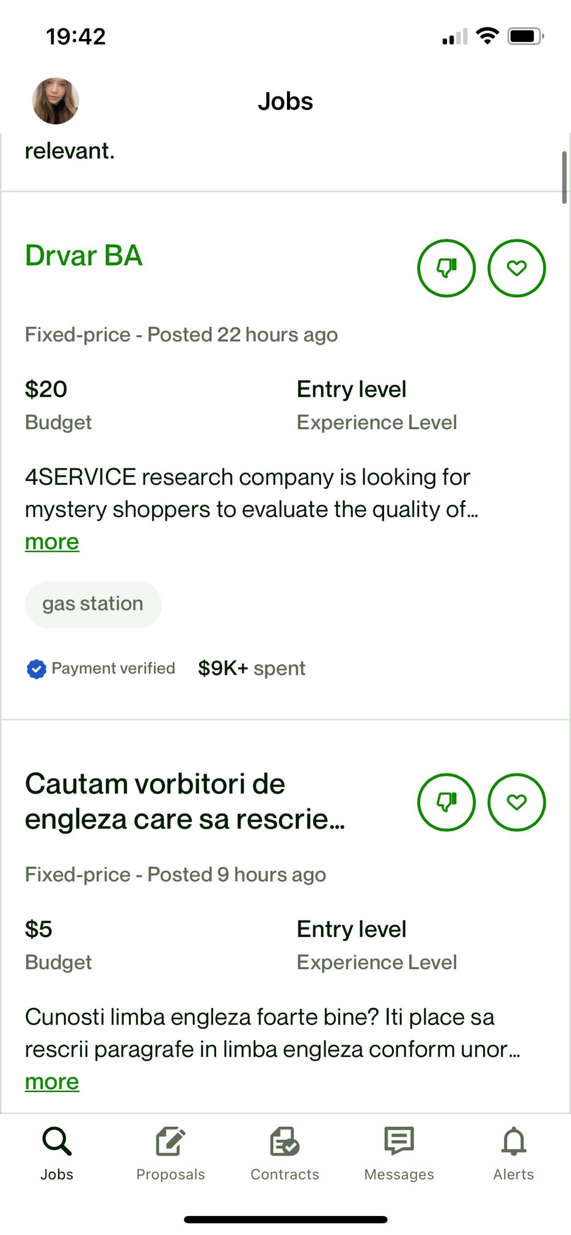The width and height of the screenshot is (571, 1235).
Task: Tap the $9K+ spent client info
Action: tap(252, 668)
